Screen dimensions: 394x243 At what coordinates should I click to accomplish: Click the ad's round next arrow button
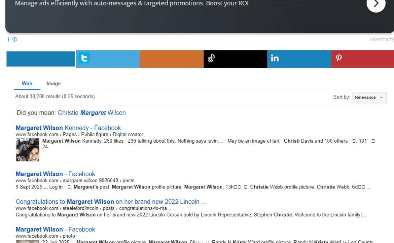click(376, 4)
